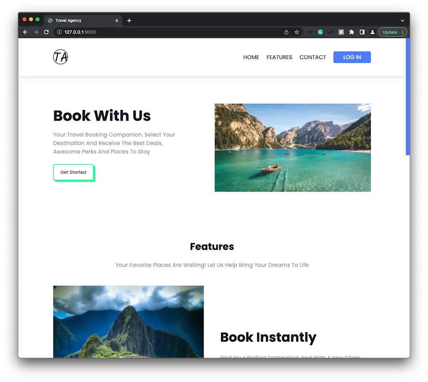The height and width of the screenshot is (382, 428).
Task: Click the LOG IN button
Action: (352, 57)
